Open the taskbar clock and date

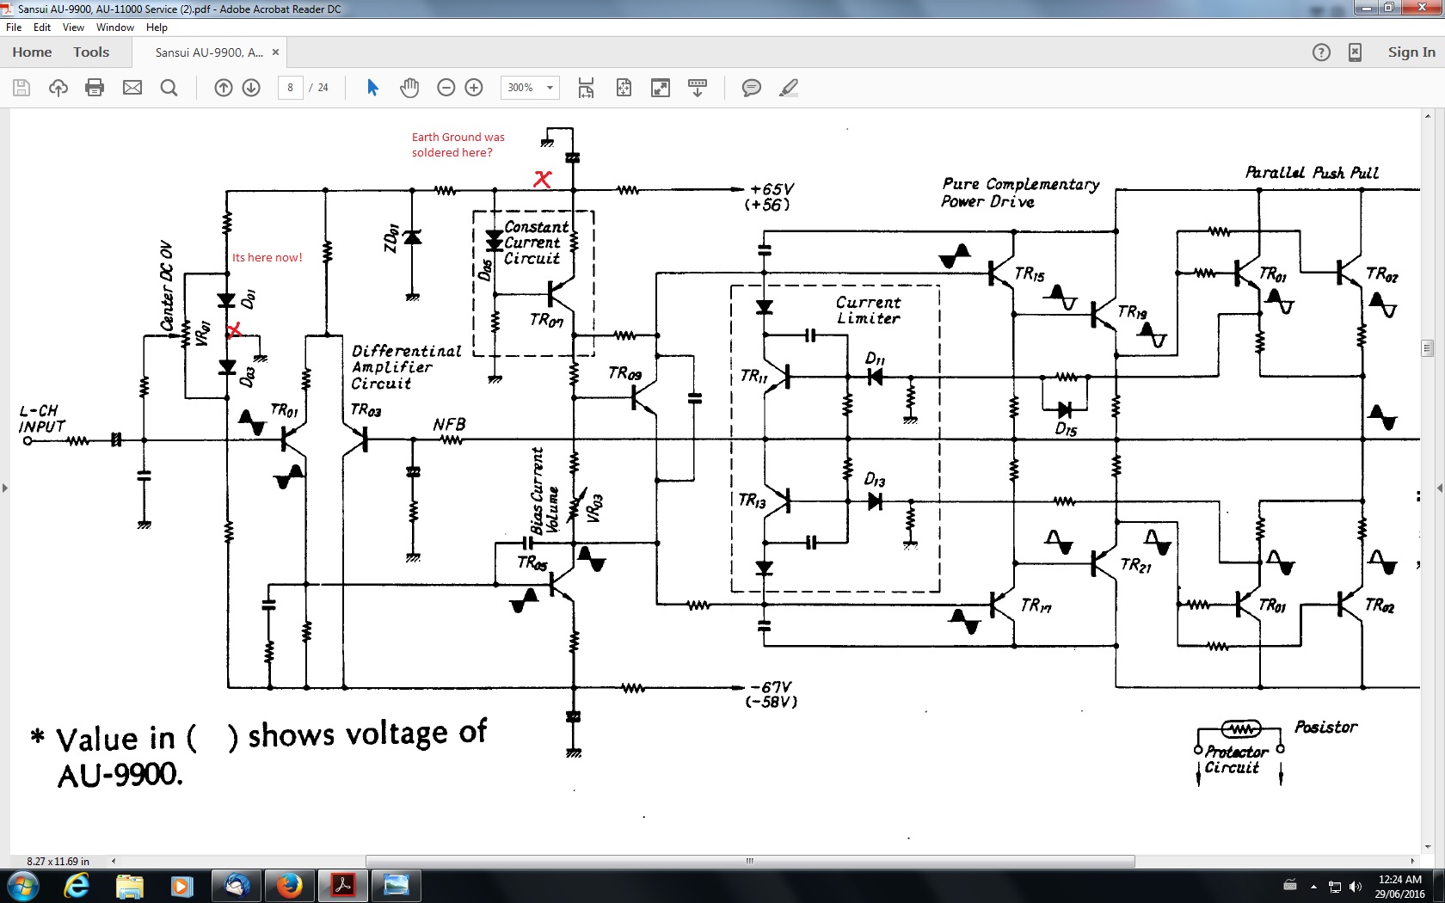[1400, 887]
